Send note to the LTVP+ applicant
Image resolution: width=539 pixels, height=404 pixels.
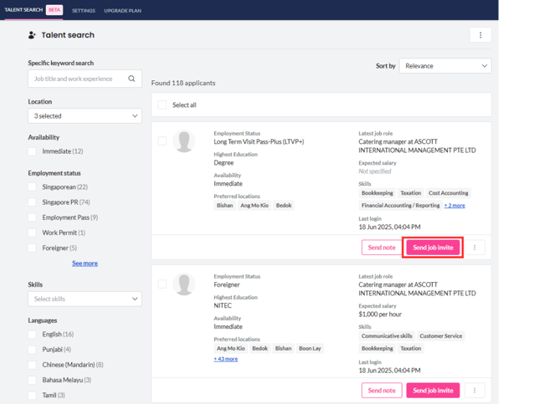[x=382, y=248]
